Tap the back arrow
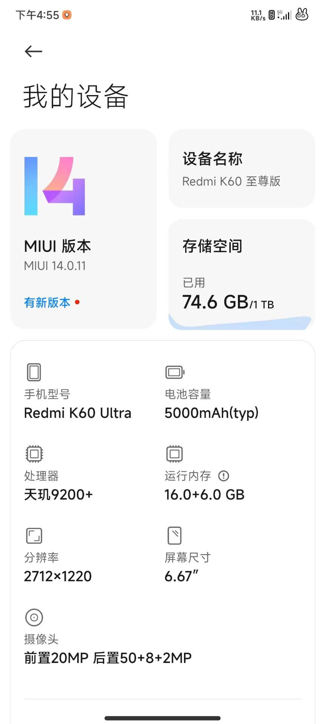The image size is (325, 724). 34,51
